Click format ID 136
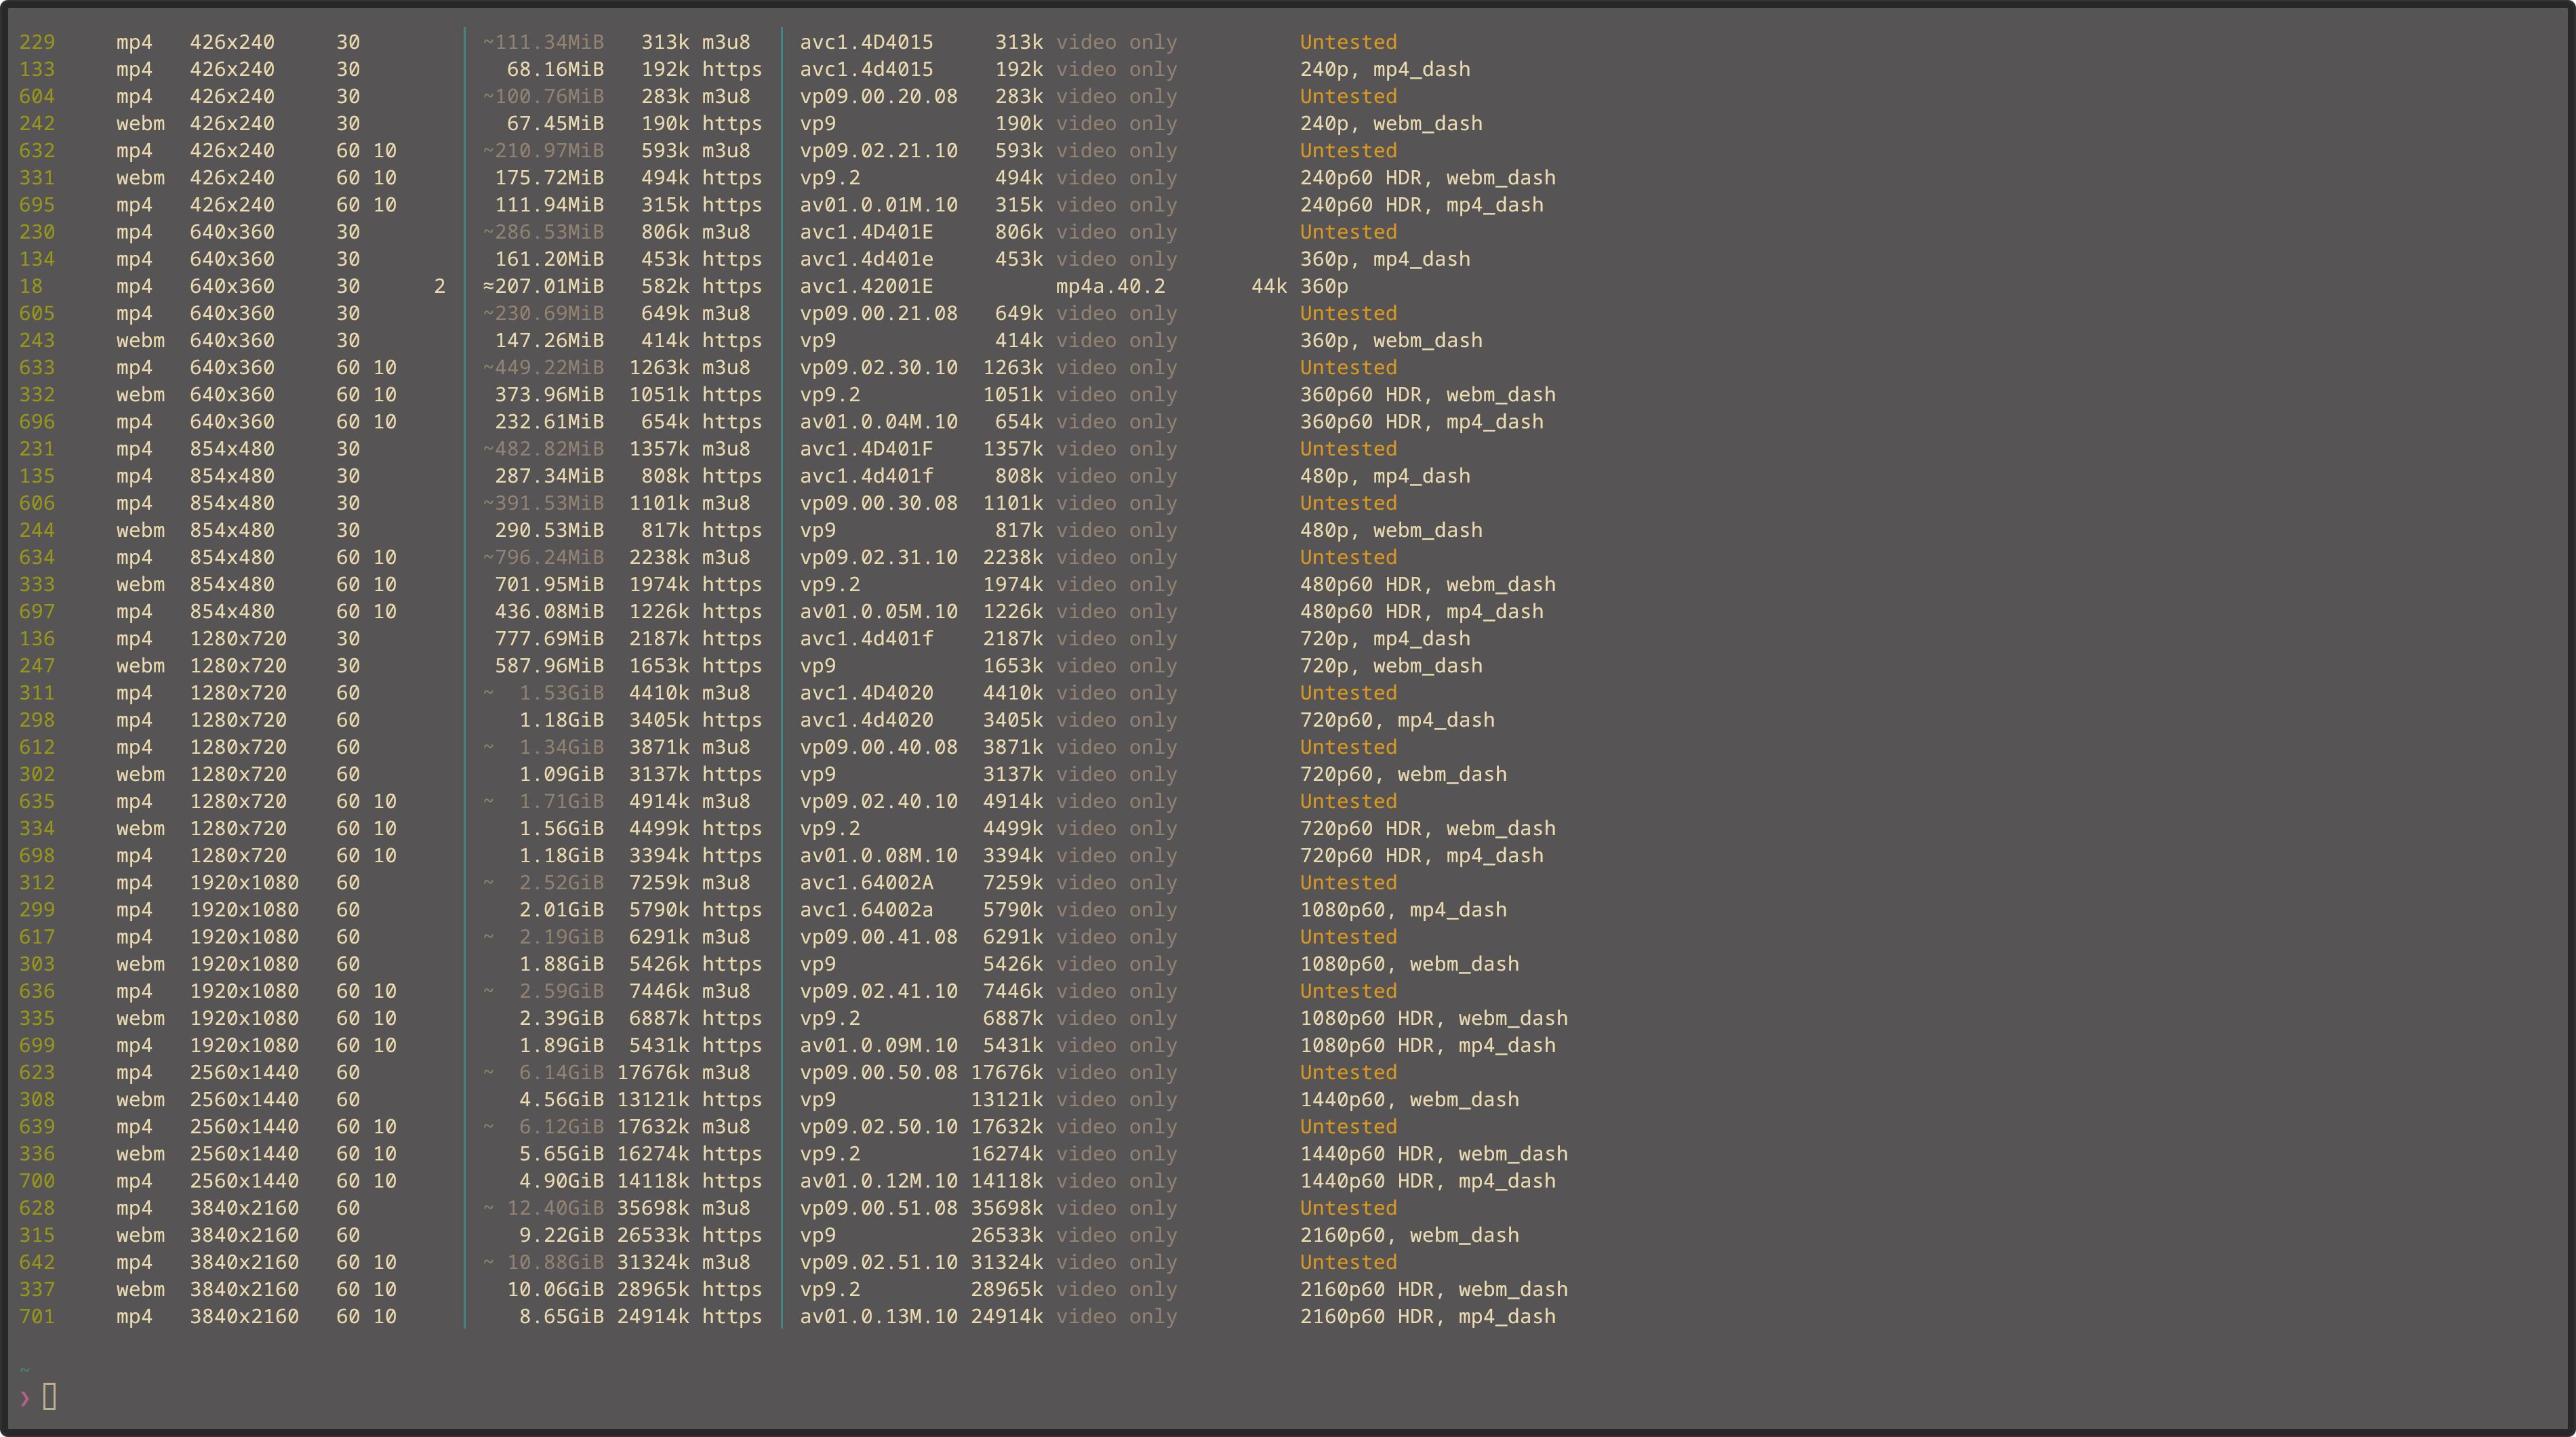The width and height of the screenshot is (2576, 1437). coord(37,639)
